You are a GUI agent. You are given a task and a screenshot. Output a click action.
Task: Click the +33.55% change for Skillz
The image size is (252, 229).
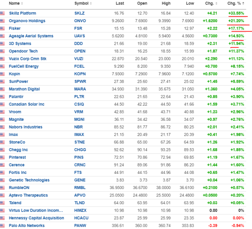click(236, 13)
